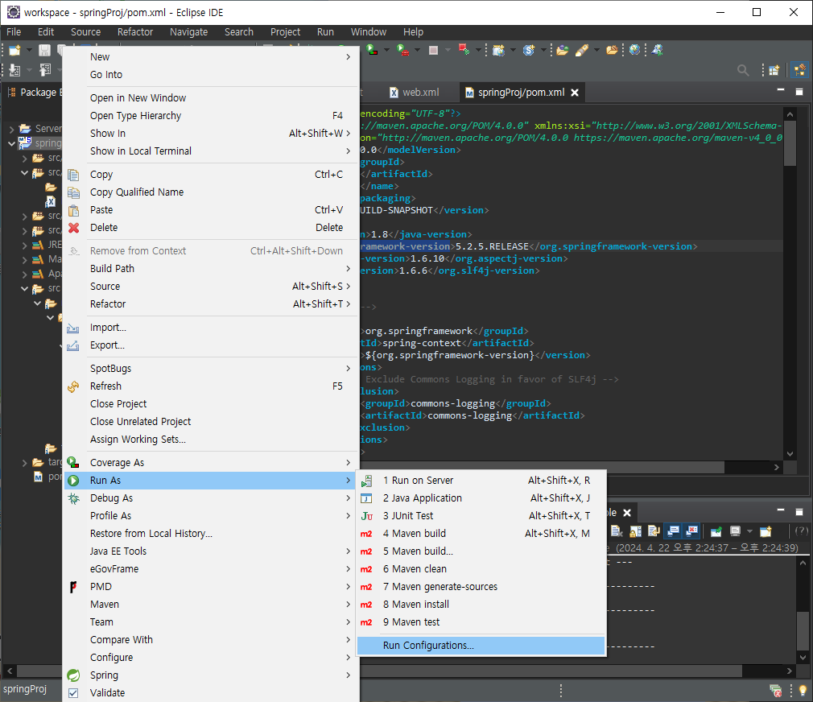
Task: Toggle Show Console on Standard Error
Action: pyautogui.click(x=691, y=531)
